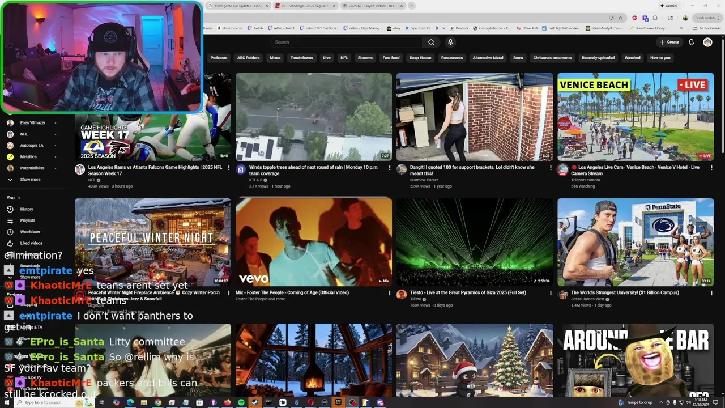Open Liked videos in the sidebar

click(32, 243)
